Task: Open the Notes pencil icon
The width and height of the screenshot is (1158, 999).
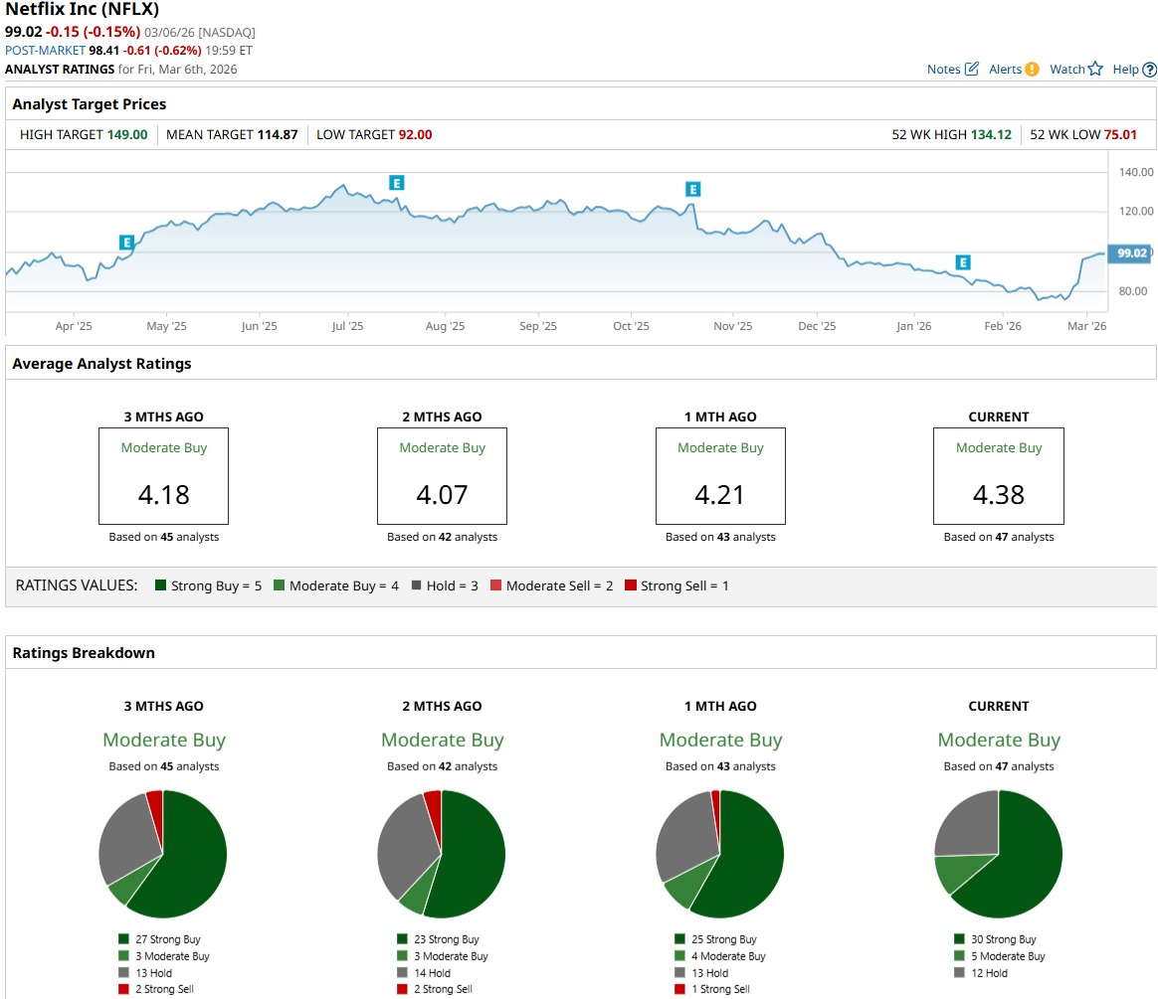Action: point(971,70)
